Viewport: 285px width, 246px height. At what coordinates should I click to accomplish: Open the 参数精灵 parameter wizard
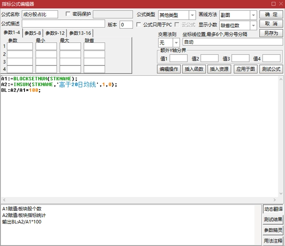273,230
